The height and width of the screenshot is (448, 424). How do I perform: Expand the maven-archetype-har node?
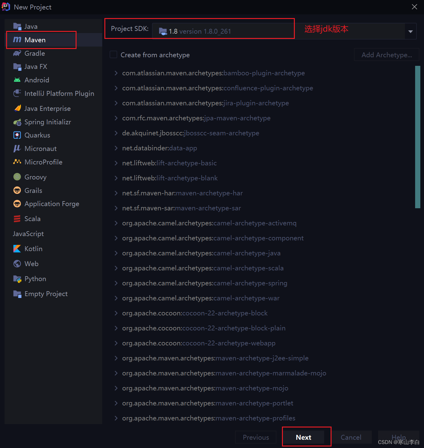pyautogui.click(x=116, y=193)
